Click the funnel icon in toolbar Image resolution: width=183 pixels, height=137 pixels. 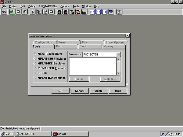[x=120, y=12]
